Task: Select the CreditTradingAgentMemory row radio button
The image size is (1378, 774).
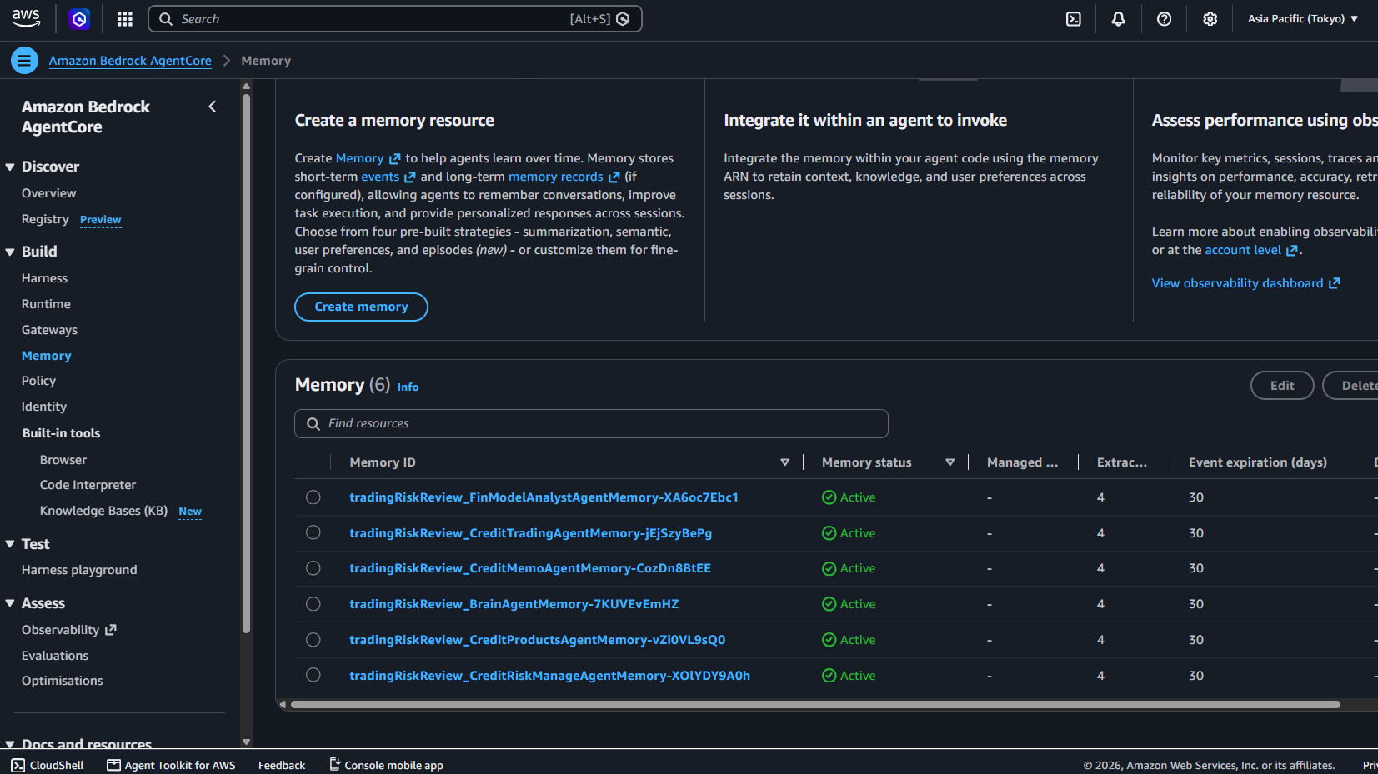Action: [313, 532]
